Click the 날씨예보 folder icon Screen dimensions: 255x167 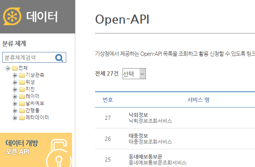tap(22, 104)
